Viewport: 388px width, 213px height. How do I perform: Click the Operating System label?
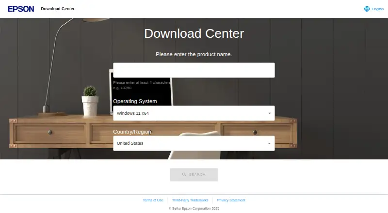click(135, 101)
